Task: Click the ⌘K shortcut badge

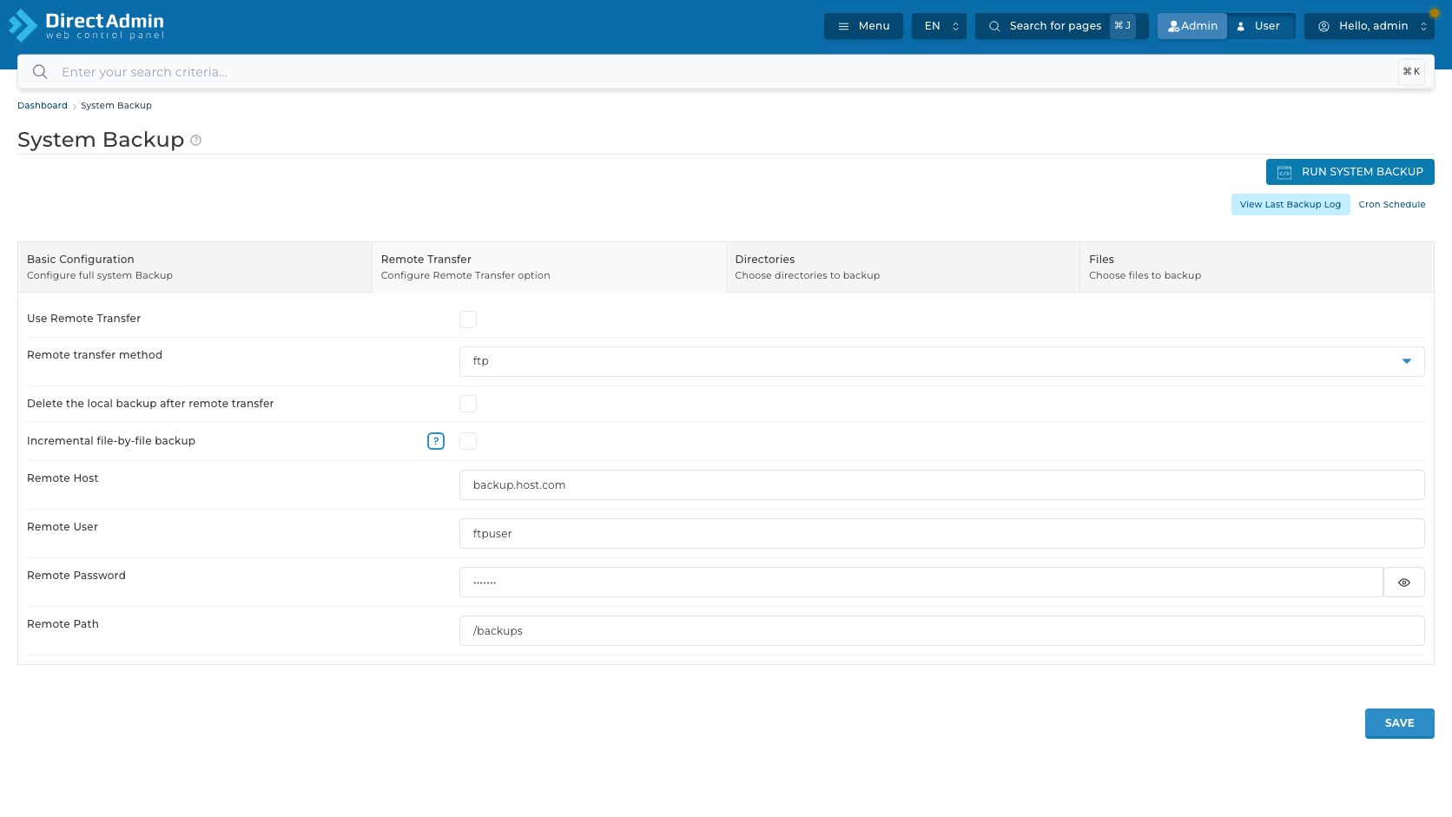Action: tap(1411, 72)
